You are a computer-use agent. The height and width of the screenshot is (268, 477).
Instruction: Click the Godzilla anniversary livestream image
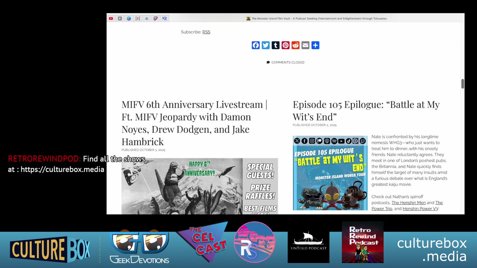200,186
